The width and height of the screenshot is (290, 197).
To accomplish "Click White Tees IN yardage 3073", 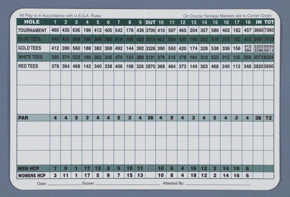I will click(258, 57).
